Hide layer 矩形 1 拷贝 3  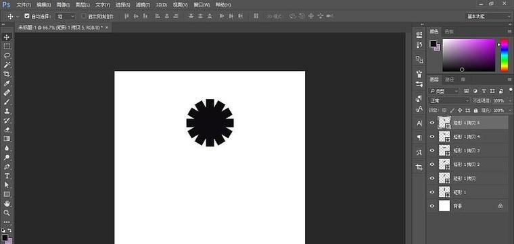[x=432, y=150]
